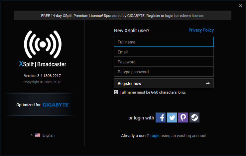Focus the Full name field
246x156 pixels.
coord(164,42)
